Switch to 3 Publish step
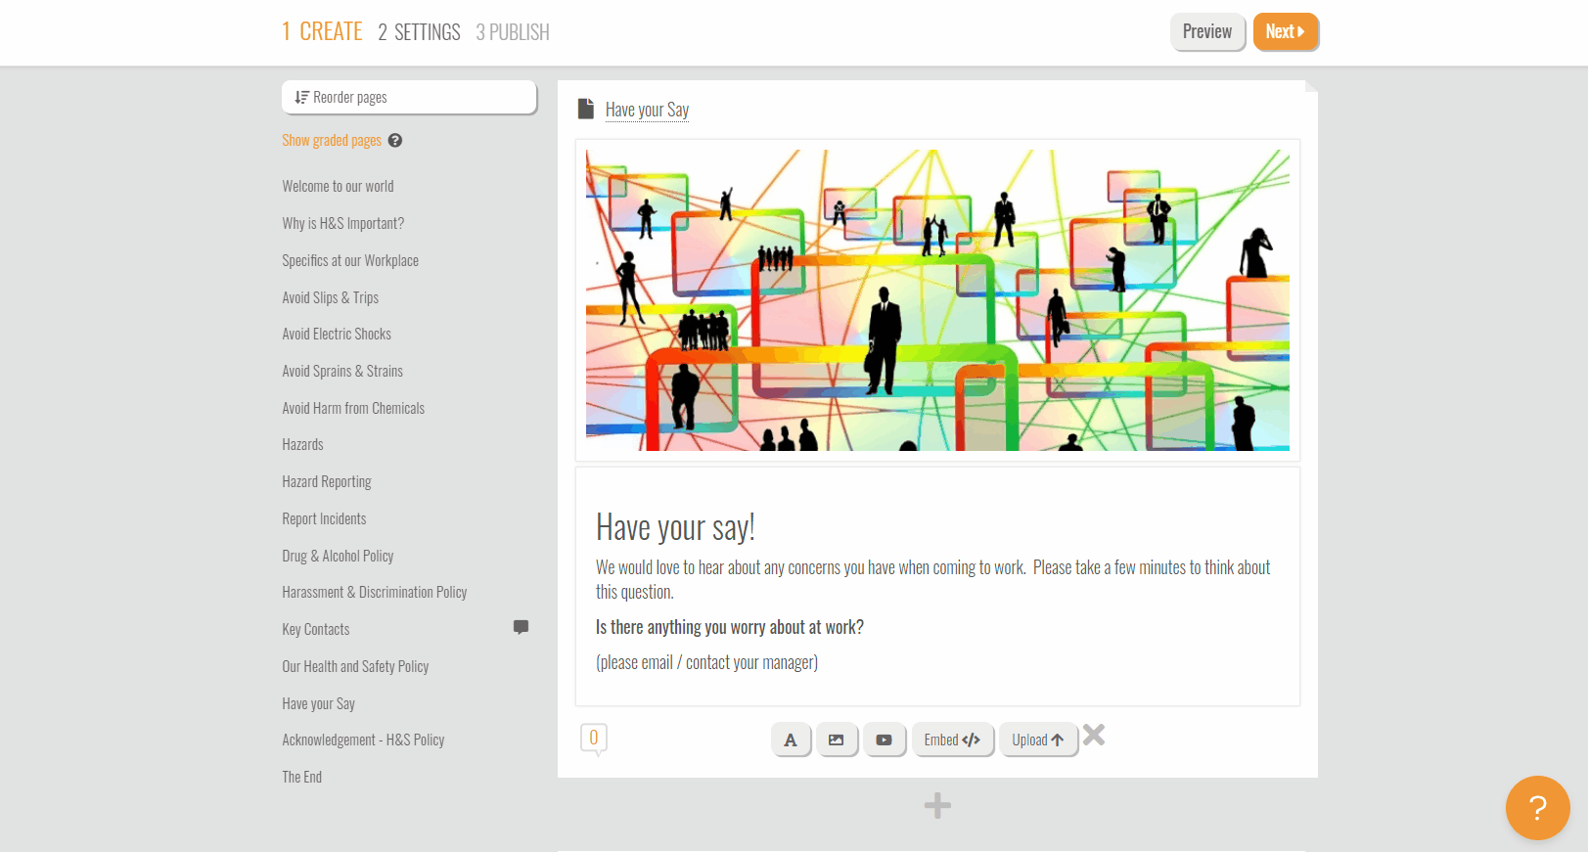This screenshot has height=852, width=1588. (513, 32)
